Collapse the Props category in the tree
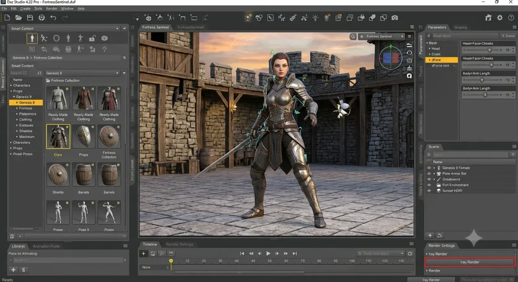Screen dimensions: 518x282 click(x=11, y=91)
